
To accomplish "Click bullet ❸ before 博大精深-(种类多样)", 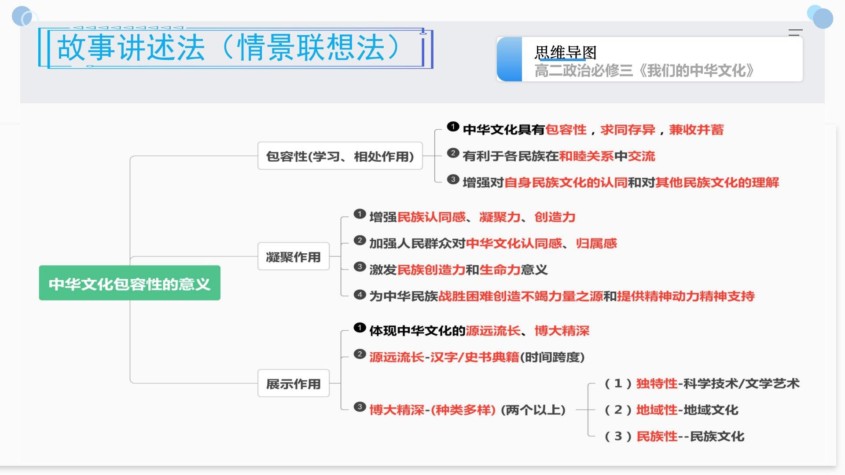I will point(360,407).
